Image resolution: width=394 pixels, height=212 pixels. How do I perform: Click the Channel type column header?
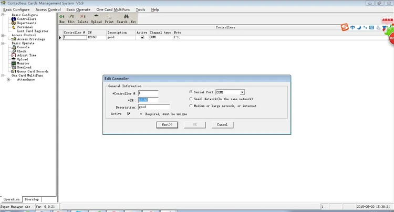coord(161,33)
